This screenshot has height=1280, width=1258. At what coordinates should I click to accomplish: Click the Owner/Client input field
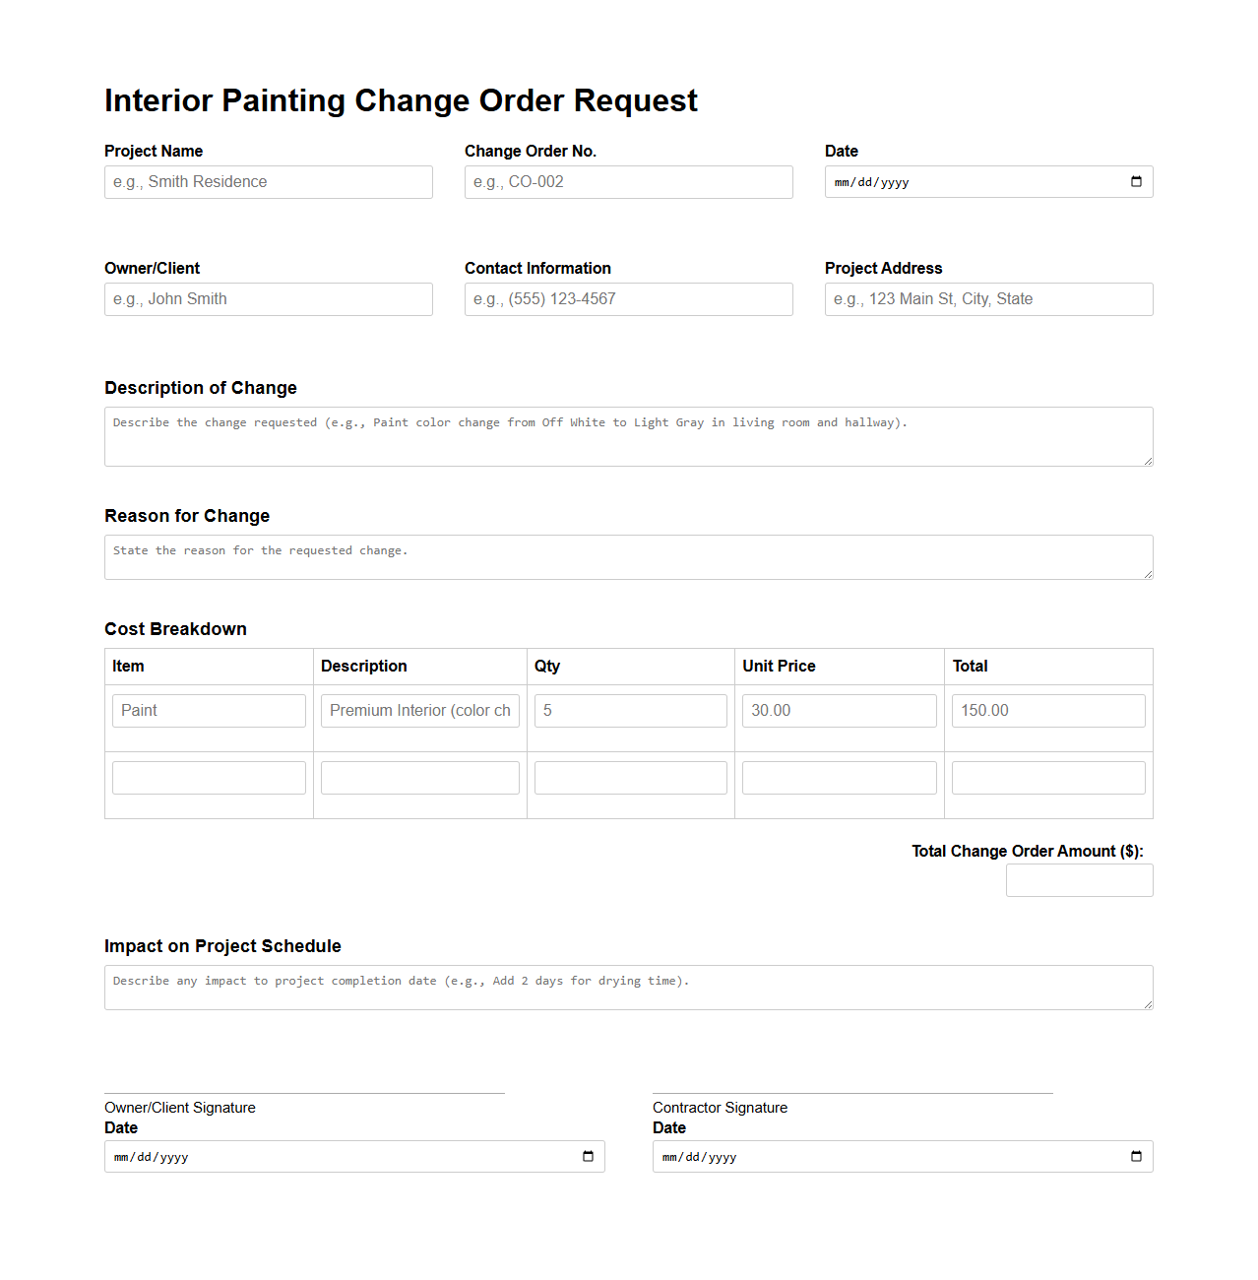pyautogui.click(x=268, y=298)
